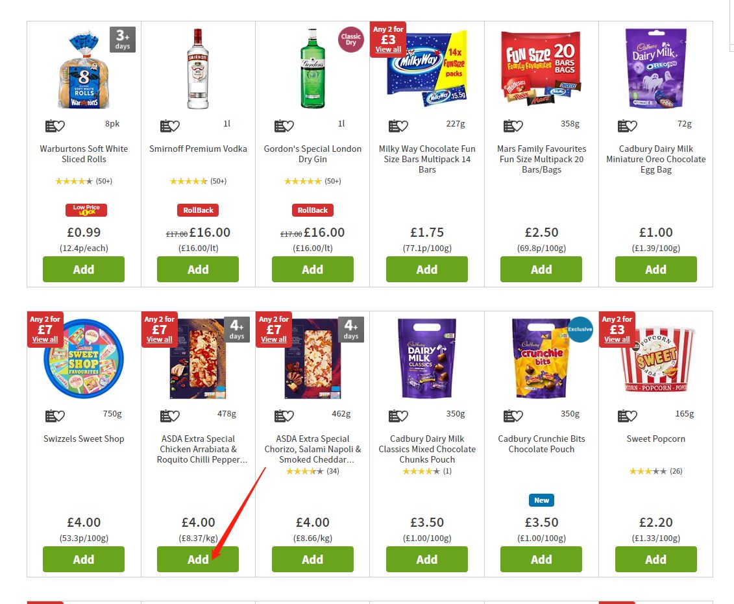This screenshot has width=734, height=604.
Task: Open View all on Milky Way 2 for £3 offer
Action: [x=388, y=49]
